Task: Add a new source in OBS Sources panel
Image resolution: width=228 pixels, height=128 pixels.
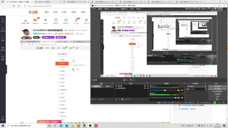Action: (116, 99)
